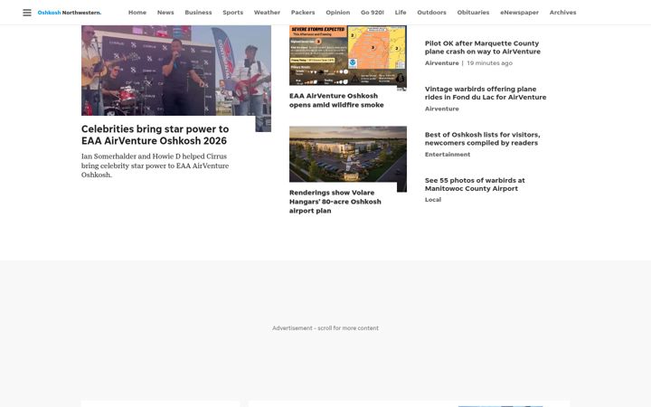The width and height of the screenshot is (651, 407).
Task: Open the Go 920! section
Action: 372,13
